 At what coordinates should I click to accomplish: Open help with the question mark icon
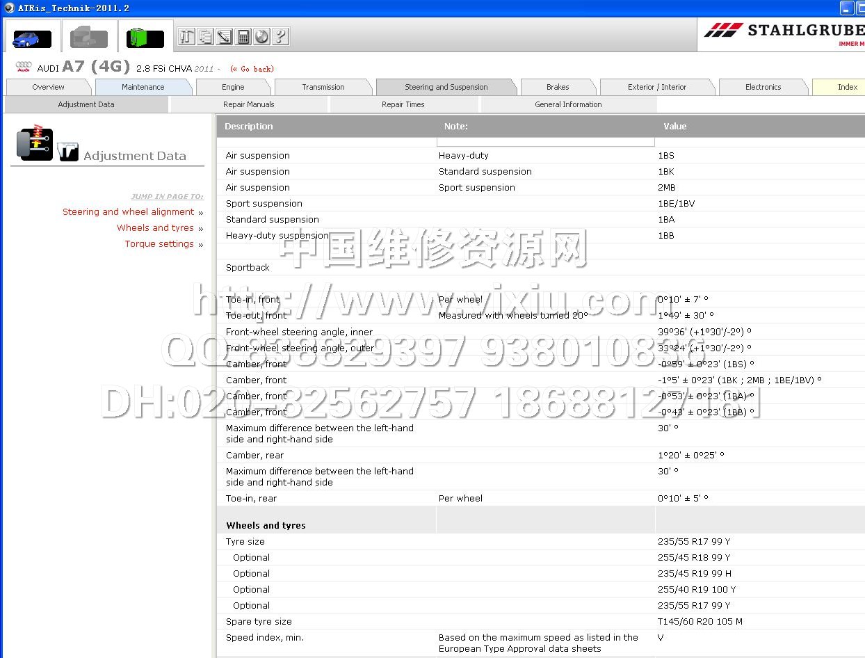[x=280, y=36]
